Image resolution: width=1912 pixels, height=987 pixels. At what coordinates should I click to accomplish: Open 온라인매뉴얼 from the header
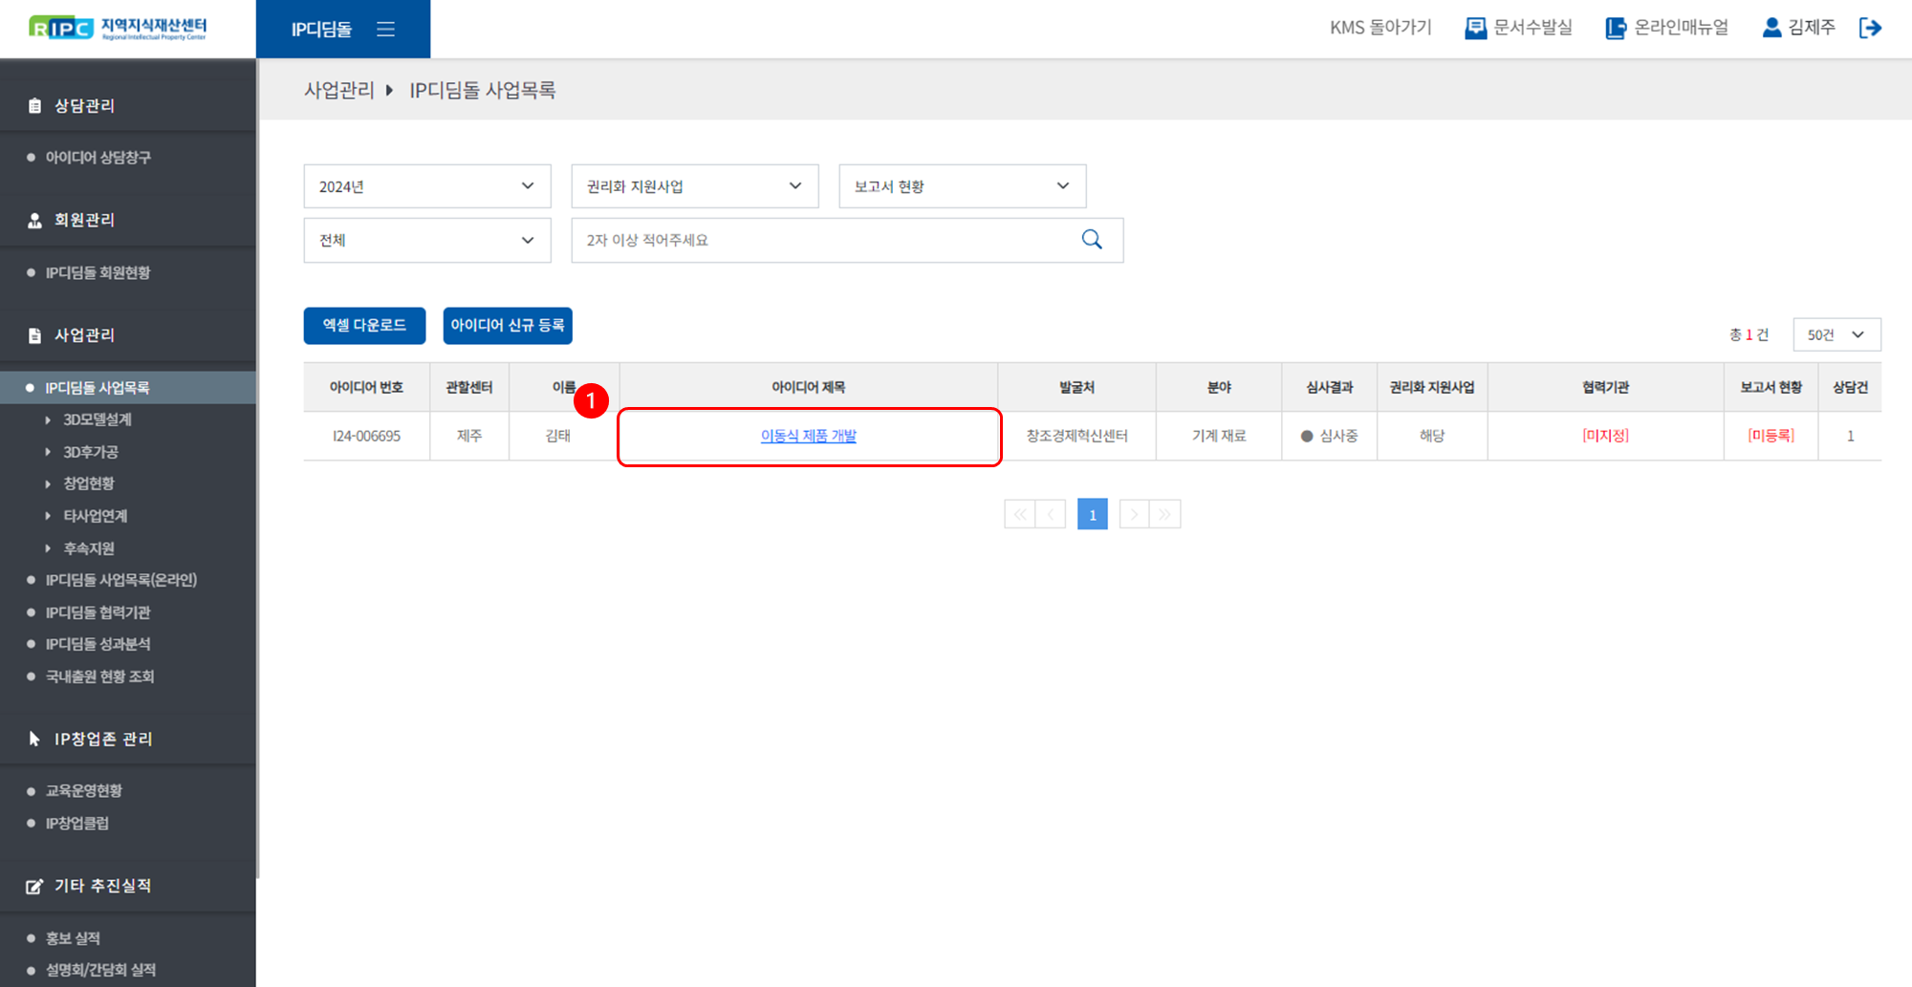coord(1667,28)
